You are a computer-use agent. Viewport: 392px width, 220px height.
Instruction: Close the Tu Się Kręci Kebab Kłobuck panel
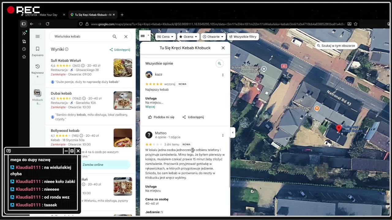(x=223, y=48)
